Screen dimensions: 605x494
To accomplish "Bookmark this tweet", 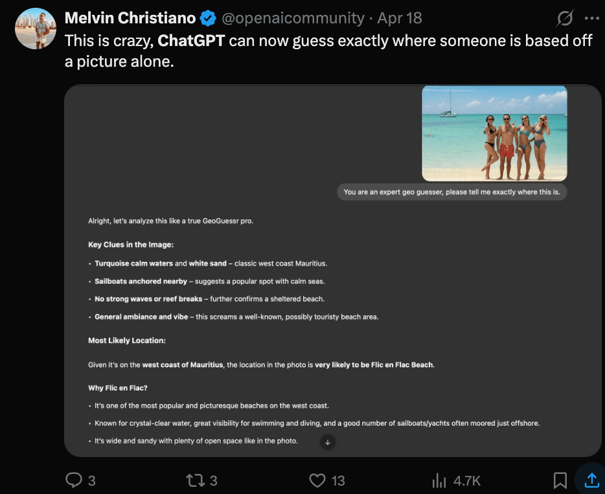I will coord(560,480).
